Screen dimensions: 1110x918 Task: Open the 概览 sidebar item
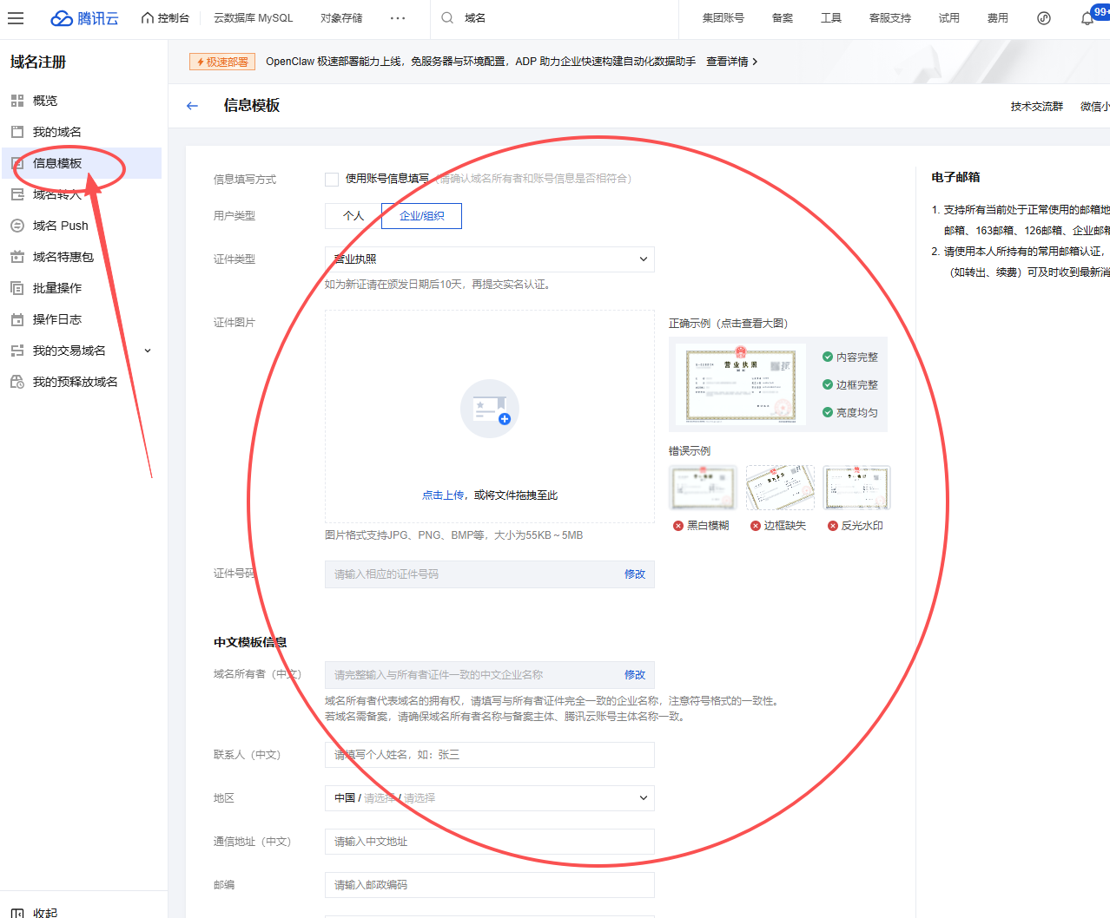pyautogui.click(x=45, y=101)
